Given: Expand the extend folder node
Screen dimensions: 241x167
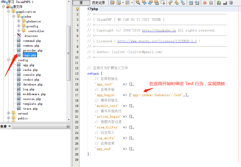Looking at the screenshot, I should coord(8,113).
